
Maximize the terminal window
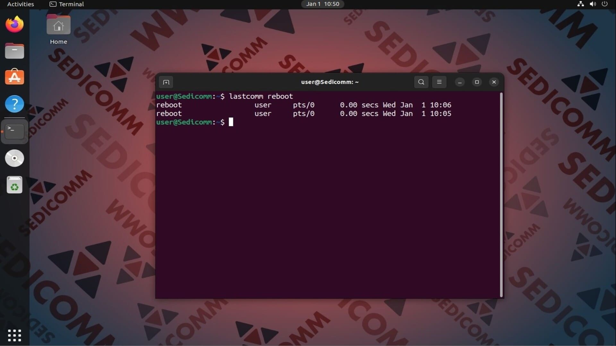pyautogui.click(x=477, y=82)
